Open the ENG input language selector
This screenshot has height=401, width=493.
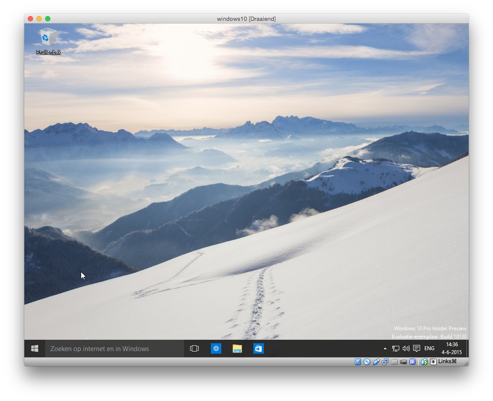429,348
